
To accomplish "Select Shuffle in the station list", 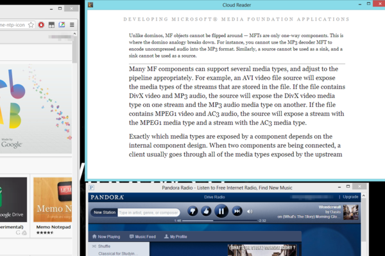I will coord(103,246).
